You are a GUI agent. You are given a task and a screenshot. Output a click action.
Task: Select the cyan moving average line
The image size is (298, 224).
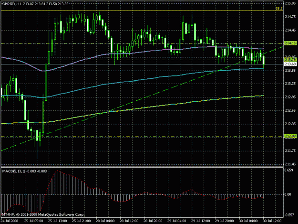[x=133, y=81]
